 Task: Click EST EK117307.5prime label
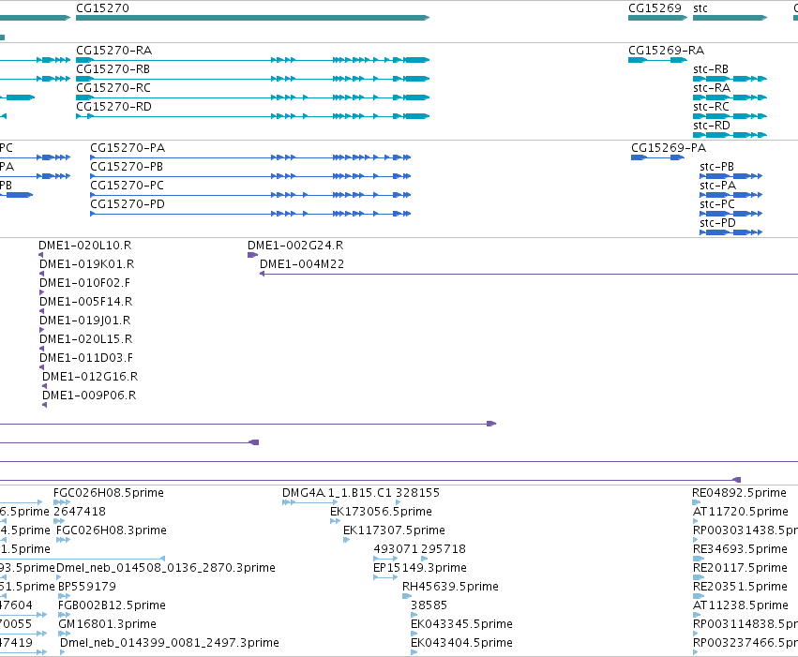coord(395,530)
